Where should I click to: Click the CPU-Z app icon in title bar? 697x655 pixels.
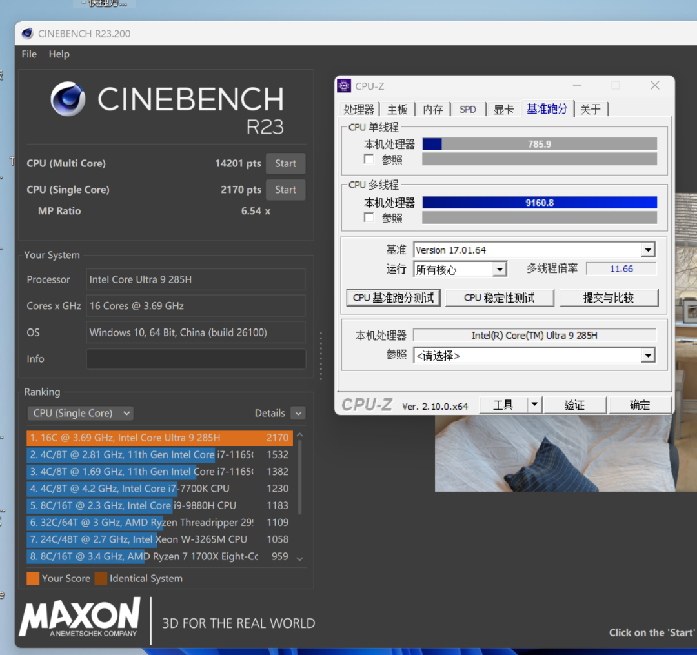pyautogui.click(x=343, y=85)
